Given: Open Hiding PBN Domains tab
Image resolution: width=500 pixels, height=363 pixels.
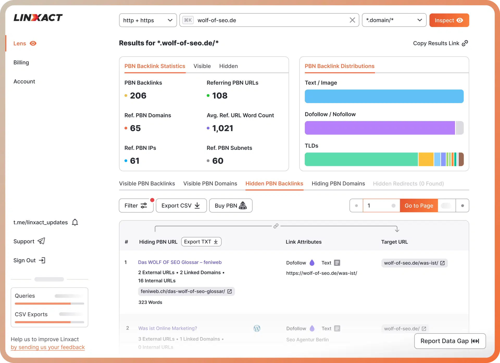Looking at the screenshot, I should coord(338,183).
